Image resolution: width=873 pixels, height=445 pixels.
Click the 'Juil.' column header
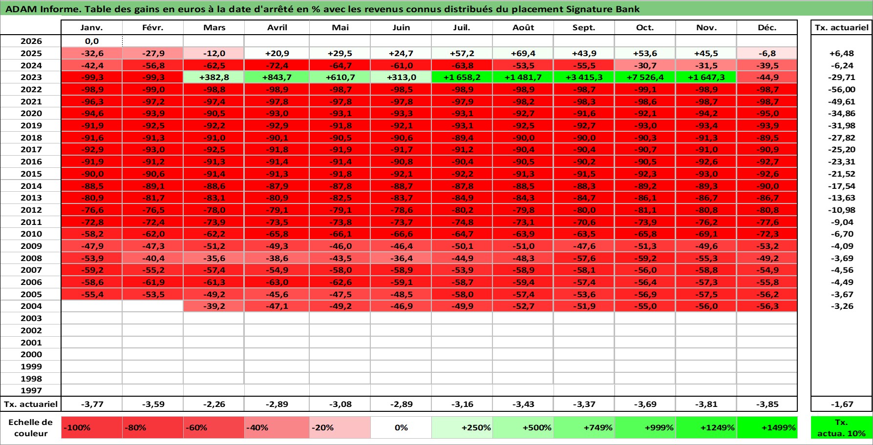click(x=462, y=27)
